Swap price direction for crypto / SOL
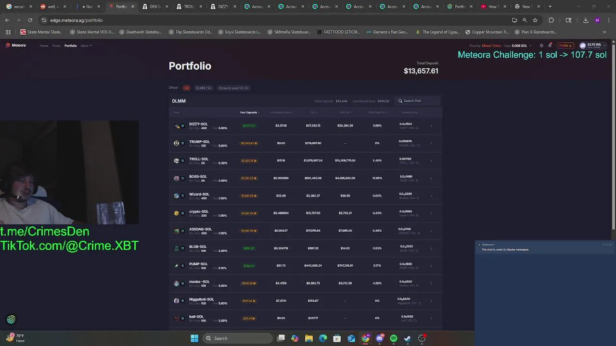This screenshot has height=346, width=616. click(x=418, y=215)
